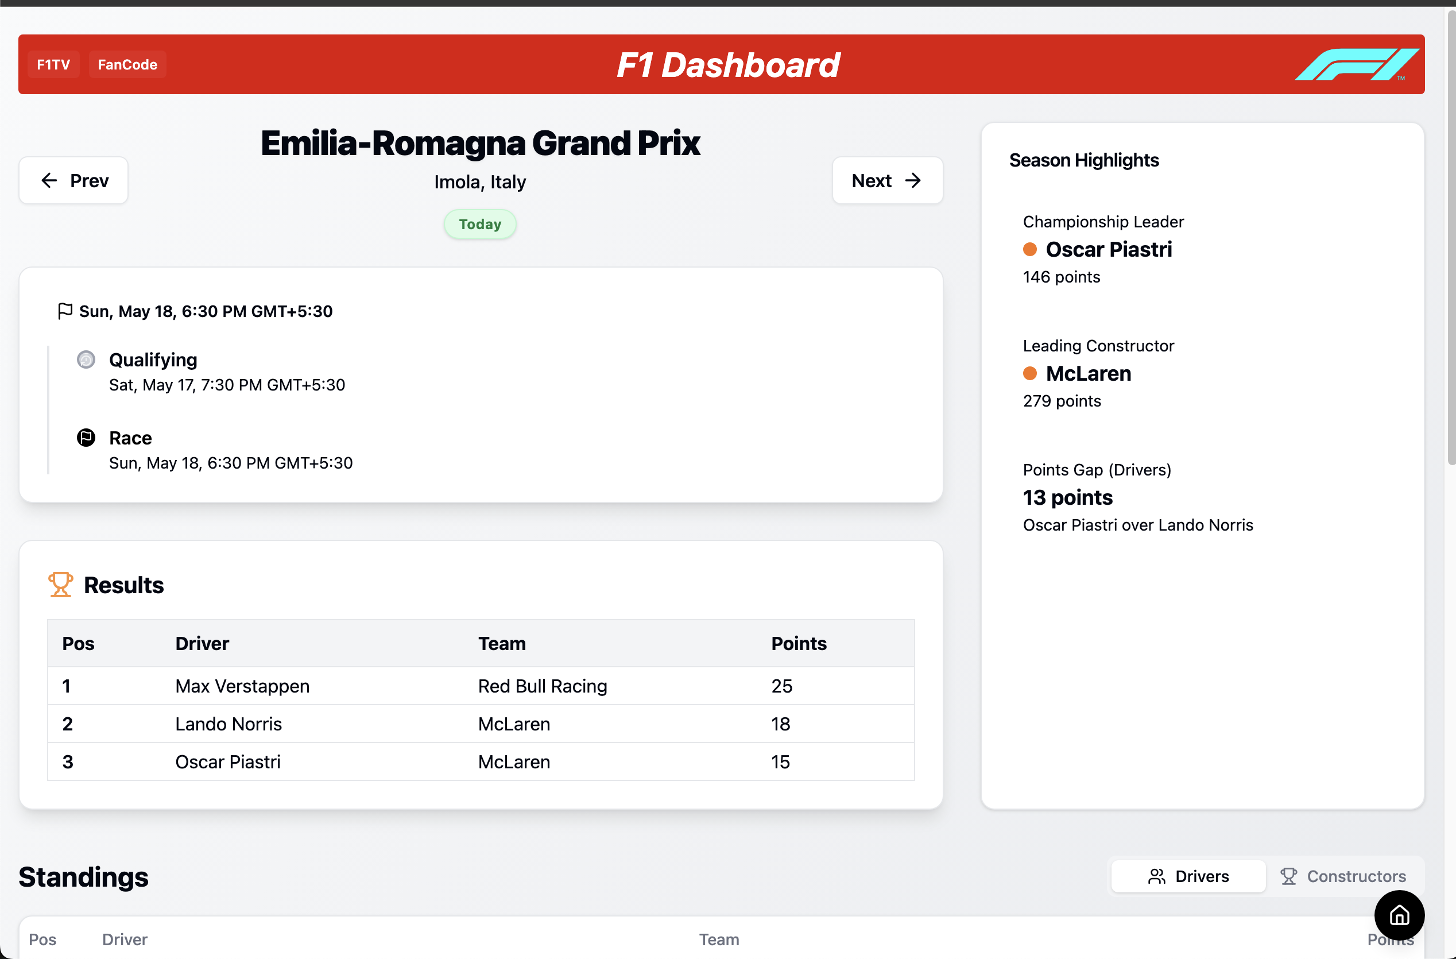Click the Red Bull Racing team cell
The width and height of the screenshot is (1456, 959).
coord(543,686)
